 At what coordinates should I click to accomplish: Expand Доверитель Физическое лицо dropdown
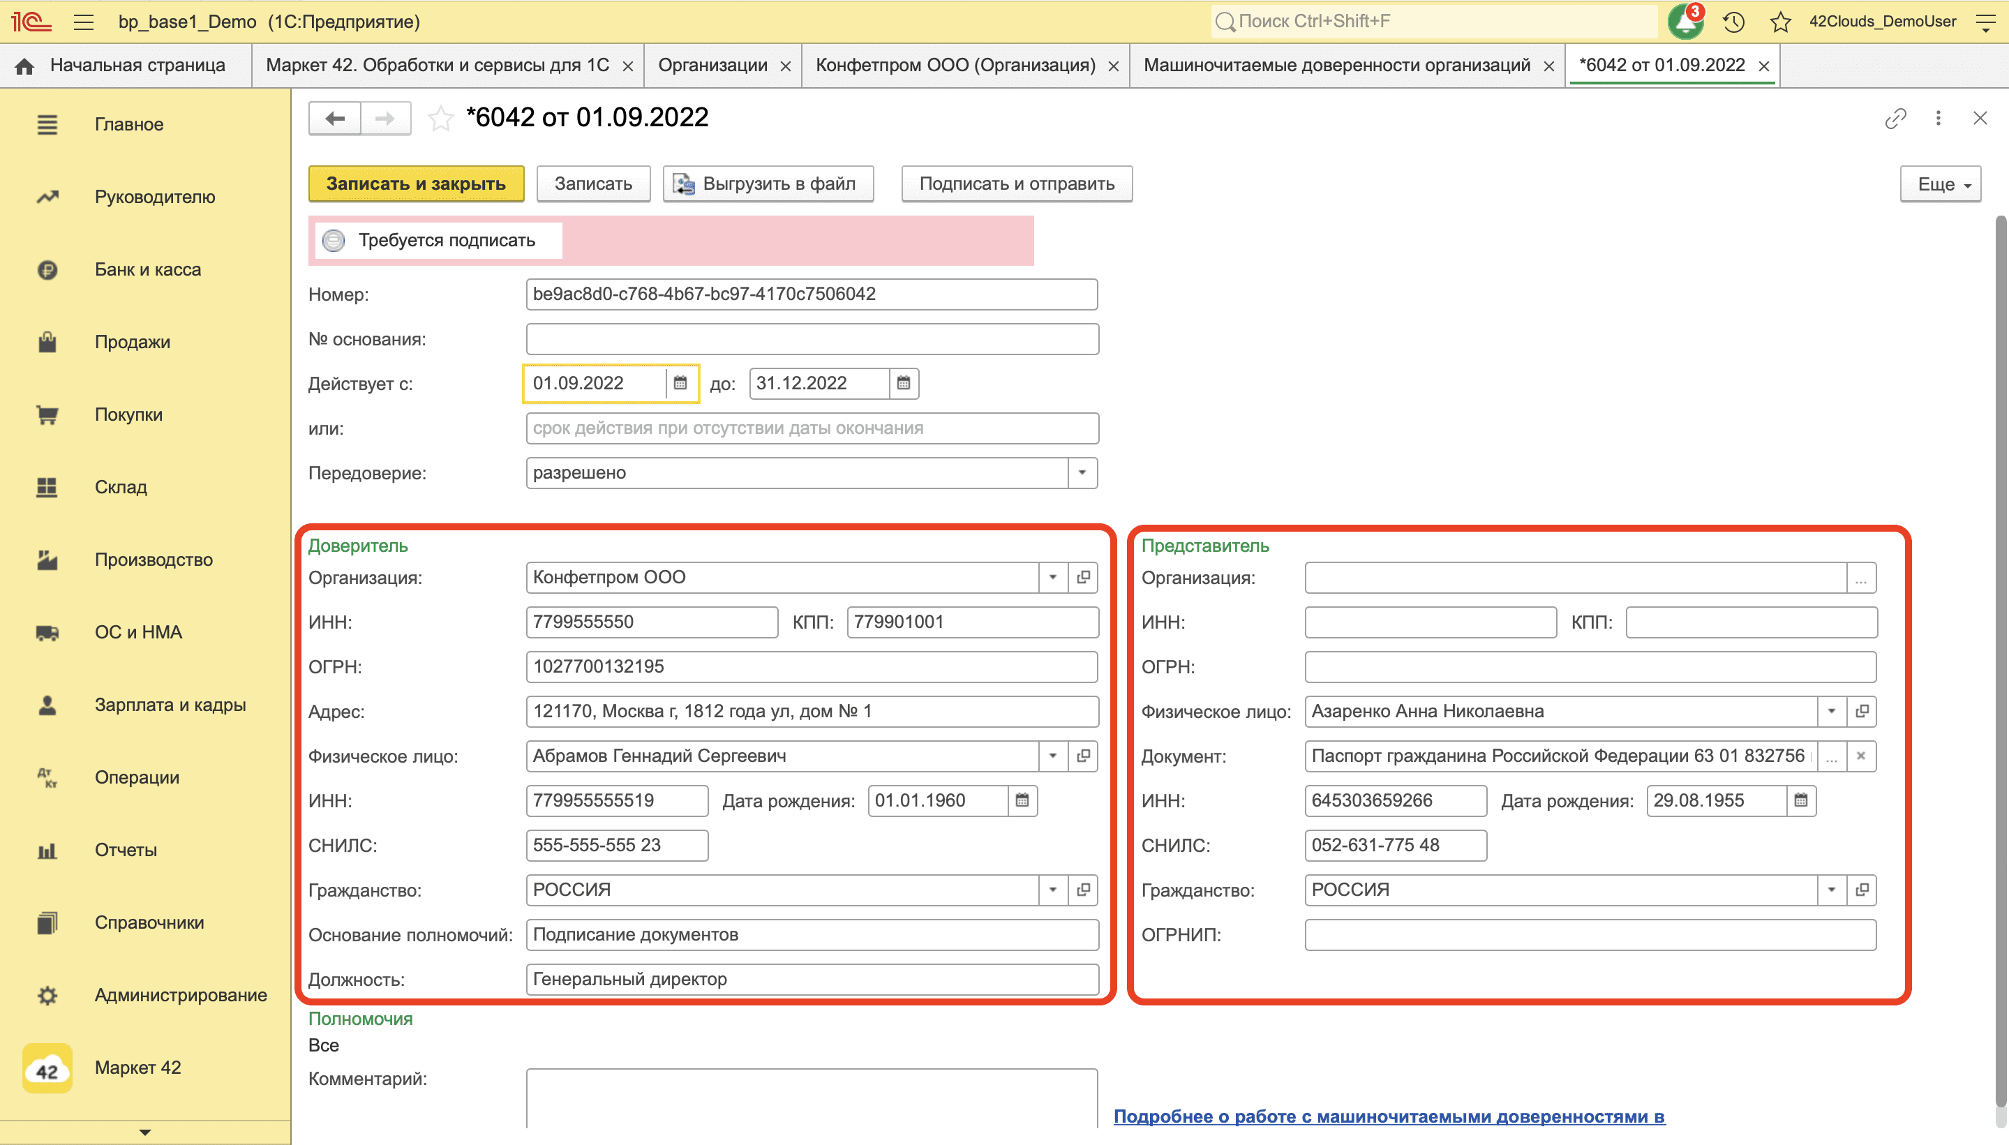[1053, 756]
